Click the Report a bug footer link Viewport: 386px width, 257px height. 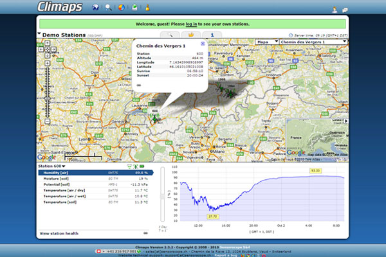[x=226, y=255]
